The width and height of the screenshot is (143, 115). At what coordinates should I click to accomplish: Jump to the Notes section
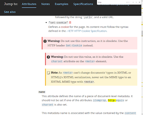46,4
